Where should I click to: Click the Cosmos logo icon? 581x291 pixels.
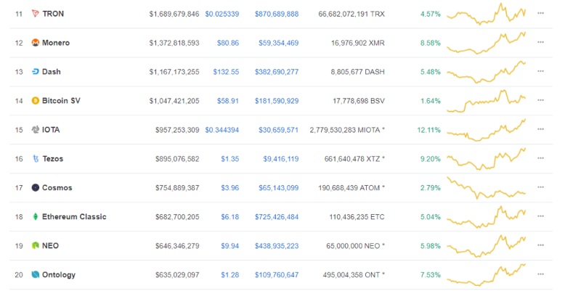(35, 188)
